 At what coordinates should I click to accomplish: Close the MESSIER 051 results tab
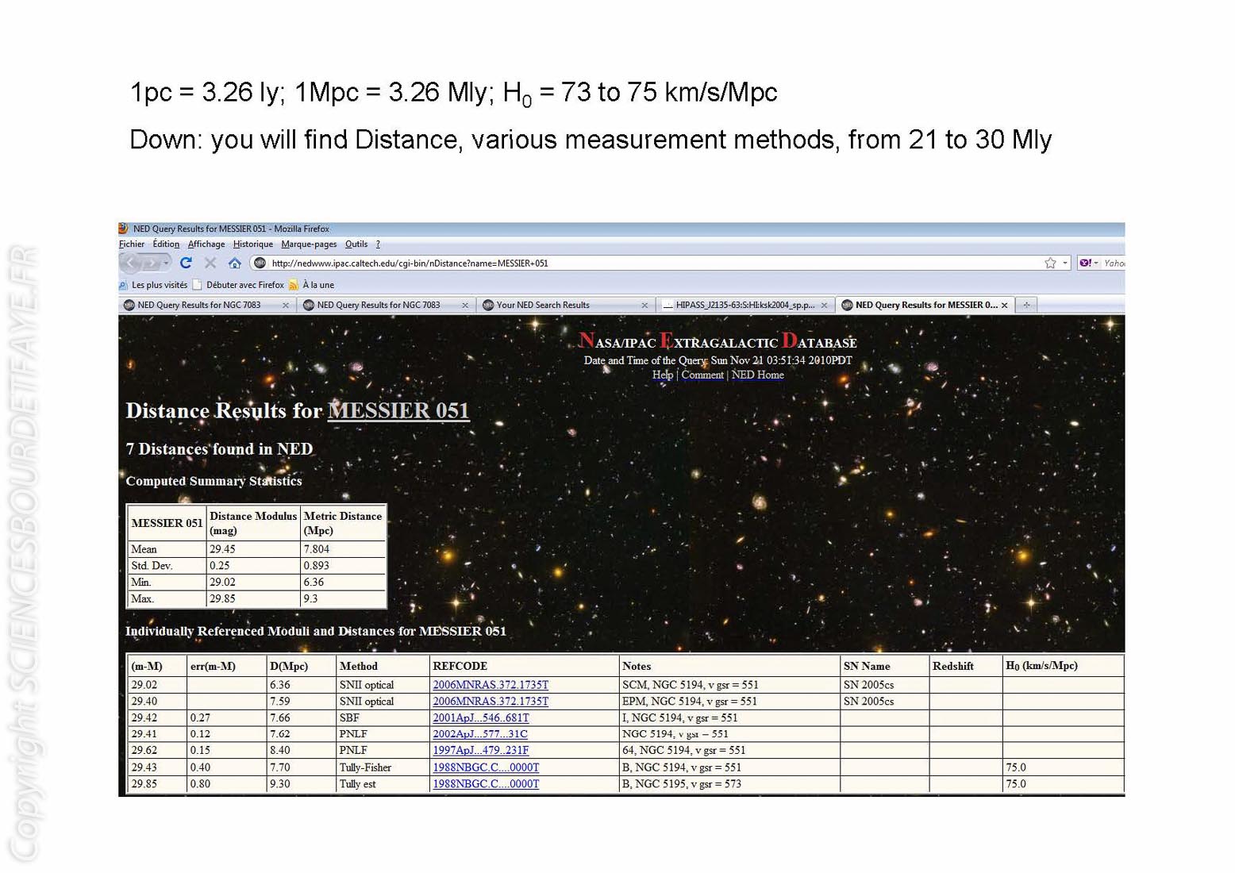pyautogui.click(x=1004, y=305)
